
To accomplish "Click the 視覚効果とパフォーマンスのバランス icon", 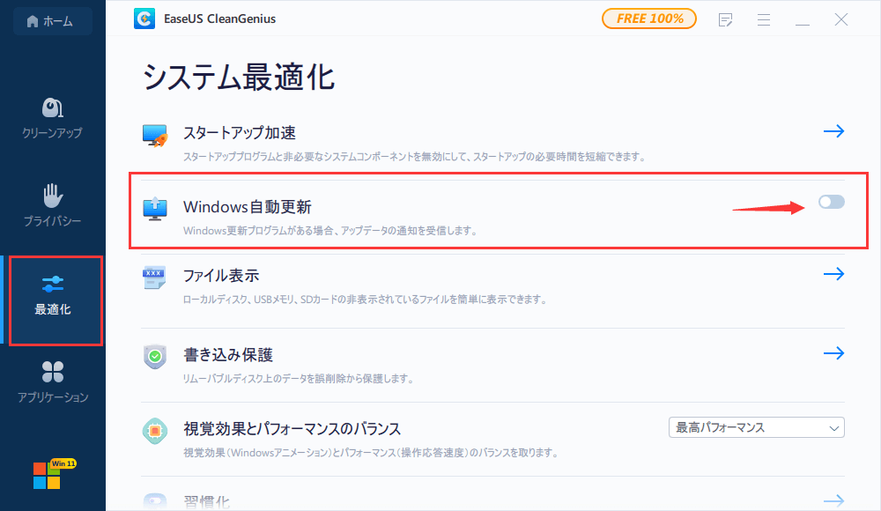I will [153, 432].
